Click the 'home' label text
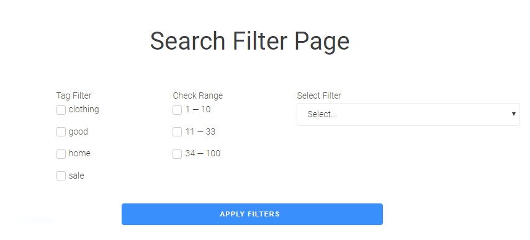Image resolution: width=530 pixels, height=240 pixels. point(79,153)
